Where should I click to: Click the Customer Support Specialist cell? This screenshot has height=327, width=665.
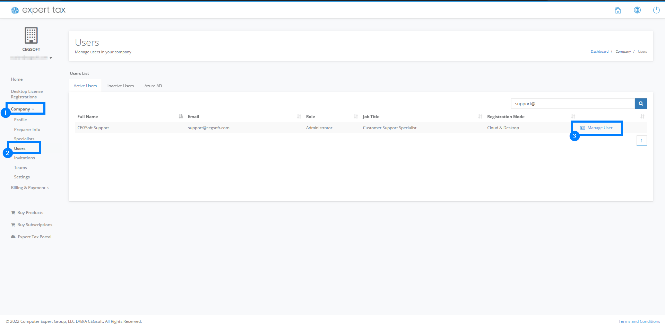coord(390,128)
